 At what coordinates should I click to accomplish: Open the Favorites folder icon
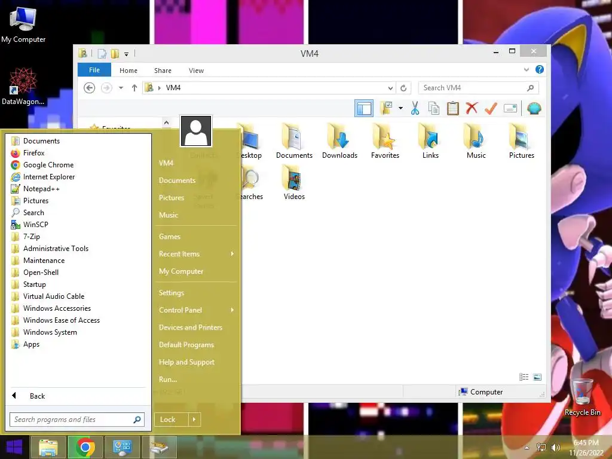[385, 141]
